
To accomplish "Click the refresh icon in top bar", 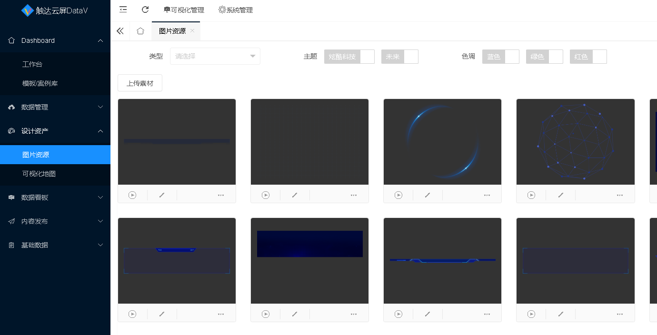I will pyautogui.click(x=145, y=10).
